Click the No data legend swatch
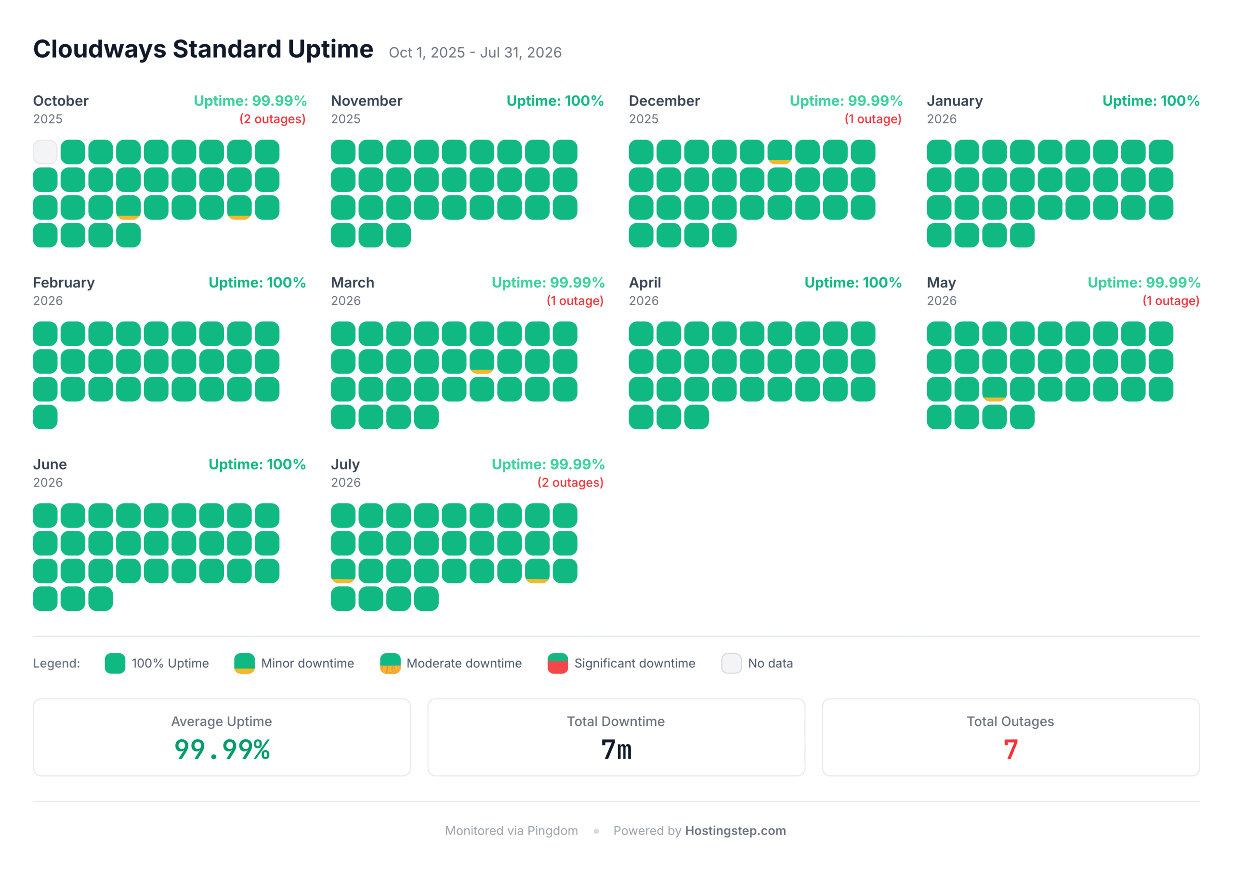 (731, 663)
